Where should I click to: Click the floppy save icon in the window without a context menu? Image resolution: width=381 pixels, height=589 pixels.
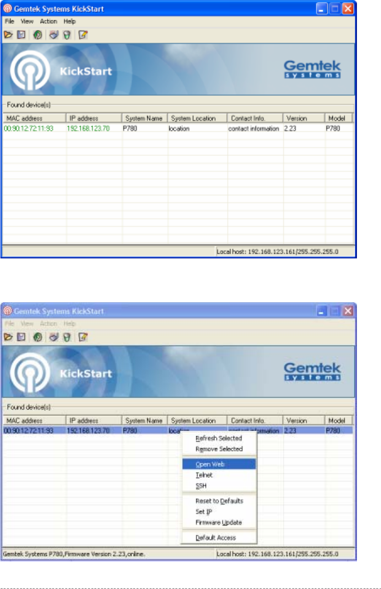21,35
